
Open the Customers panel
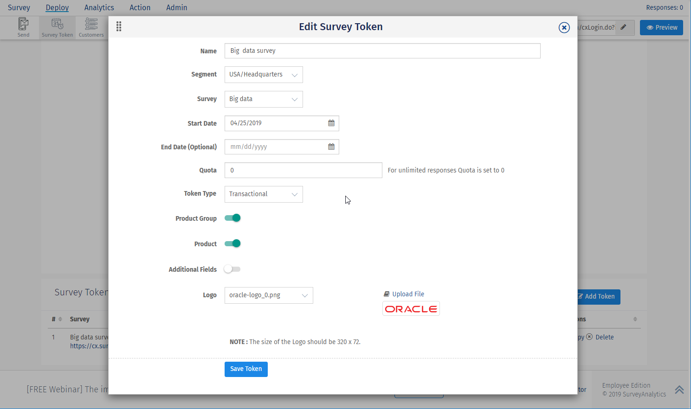[x=91, y=27]
